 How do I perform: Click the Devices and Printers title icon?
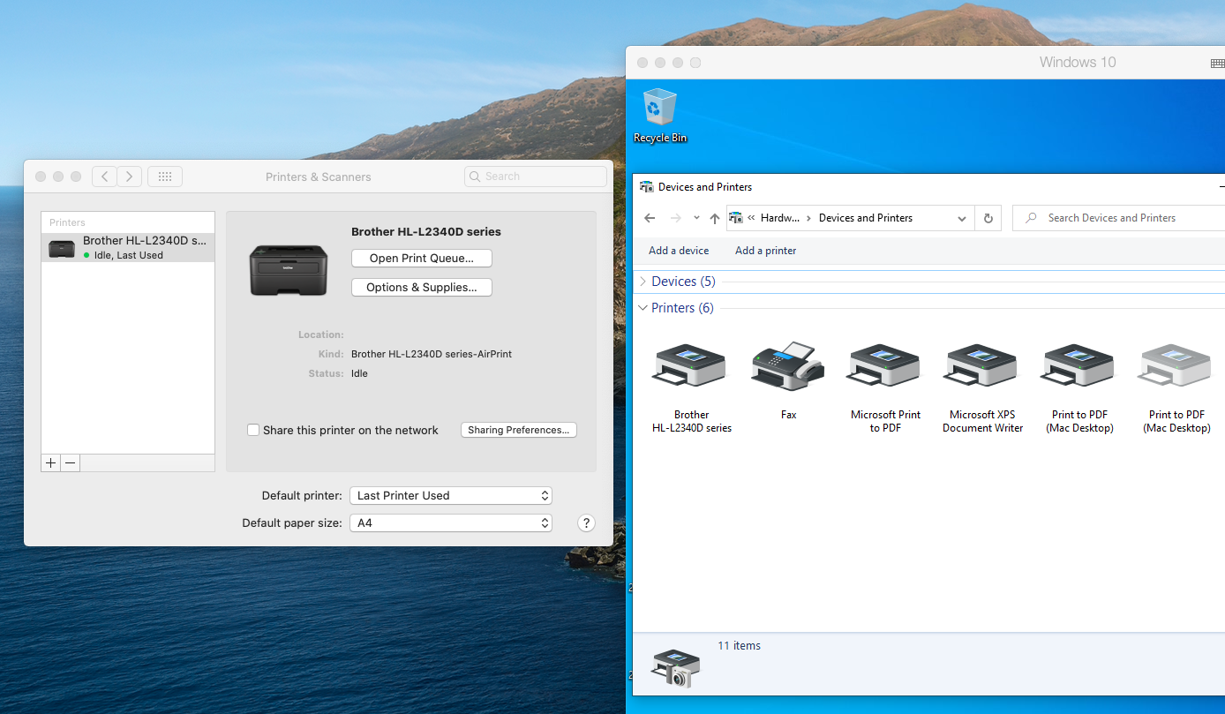(x=647, y=187)
